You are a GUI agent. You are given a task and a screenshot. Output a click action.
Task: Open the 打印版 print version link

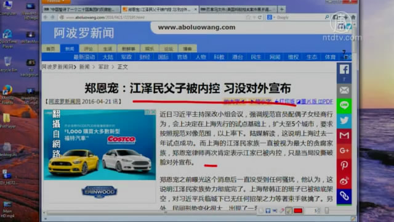(285, 101)
